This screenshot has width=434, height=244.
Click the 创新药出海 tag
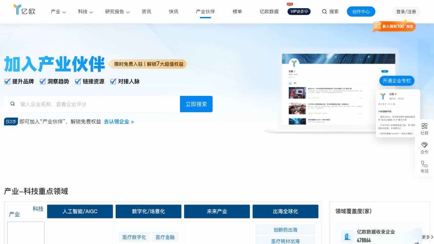point(285,229)
